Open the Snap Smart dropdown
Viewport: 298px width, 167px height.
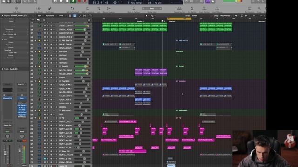(195, 16)
